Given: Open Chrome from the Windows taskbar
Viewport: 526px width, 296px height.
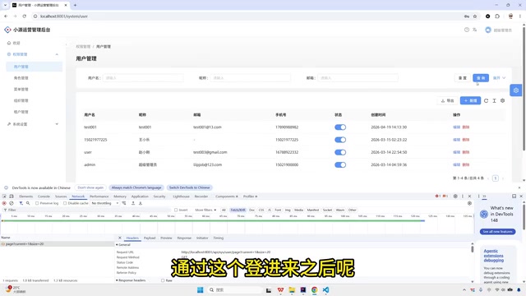Looking at the screenshot, I should 314,290.
